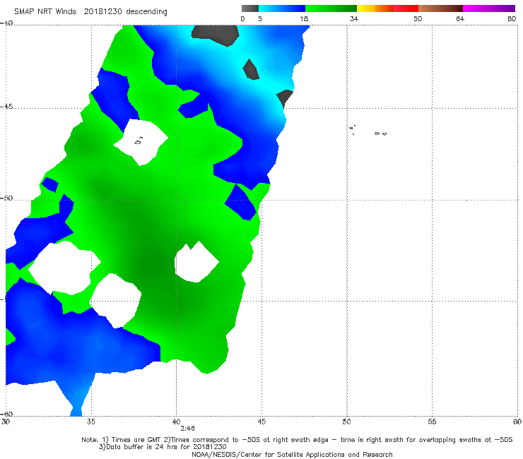
Task: Select the gray 0–5 segment of the color bar
Action: pyautogui.click(x=249, y=8)
